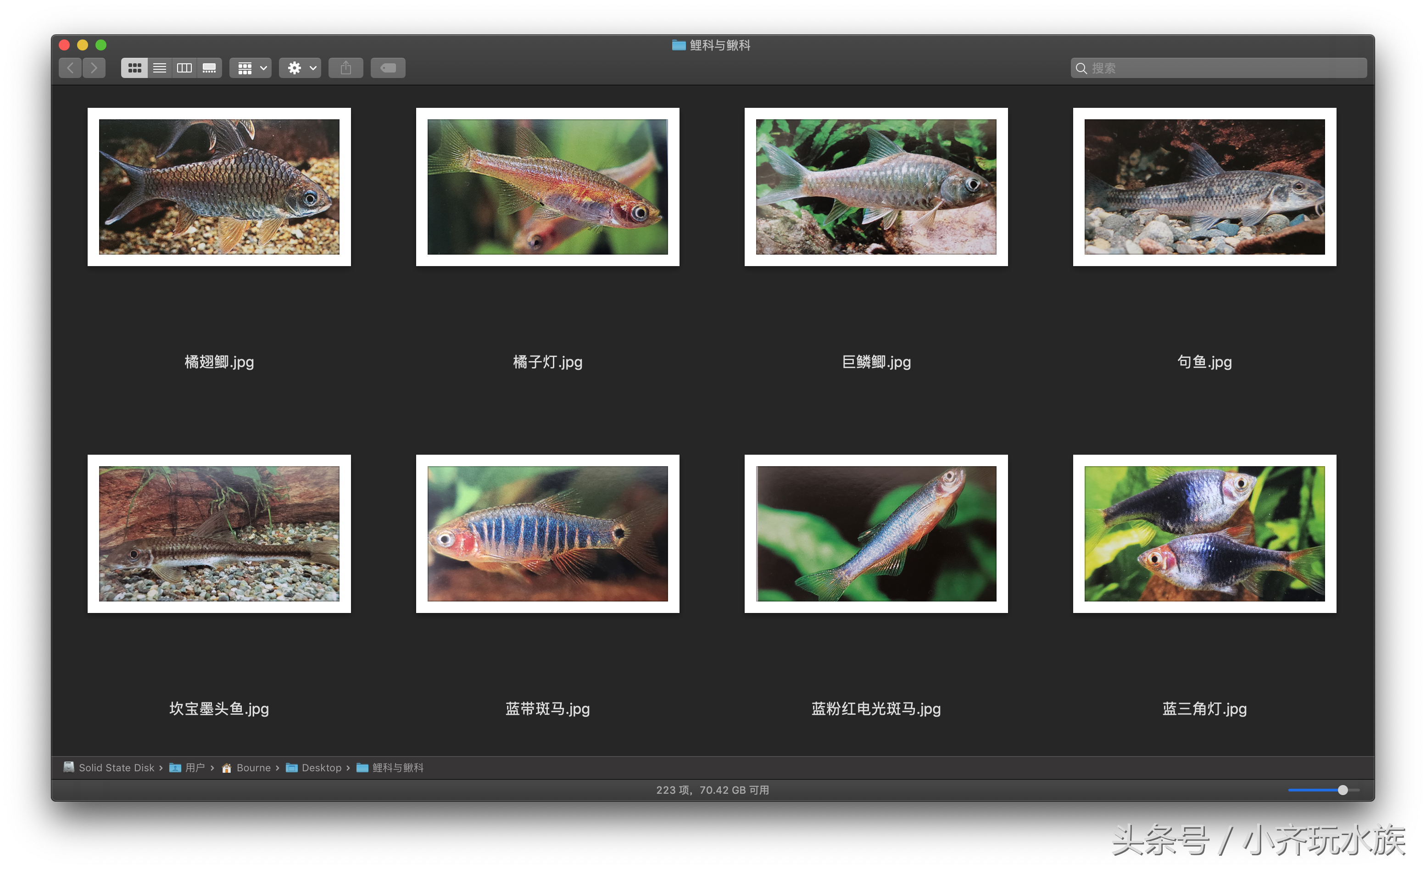Go forward with the right arrow button

[94, 68]
